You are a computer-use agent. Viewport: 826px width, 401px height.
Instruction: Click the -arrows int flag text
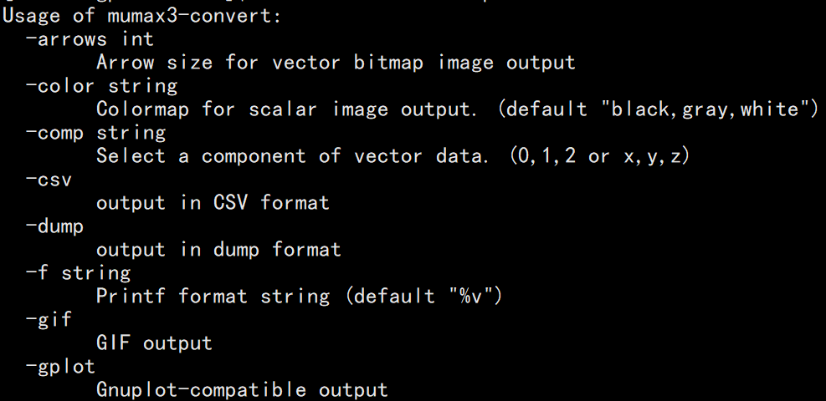pos(90,39)
